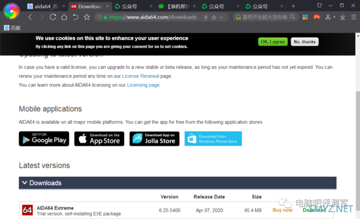Click the Release Date column header
The width and height of the screenshot is (360, 219).
coord(209,197)
